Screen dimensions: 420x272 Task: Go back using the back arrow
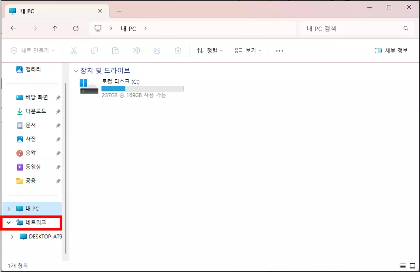click(x=13, y=28)
